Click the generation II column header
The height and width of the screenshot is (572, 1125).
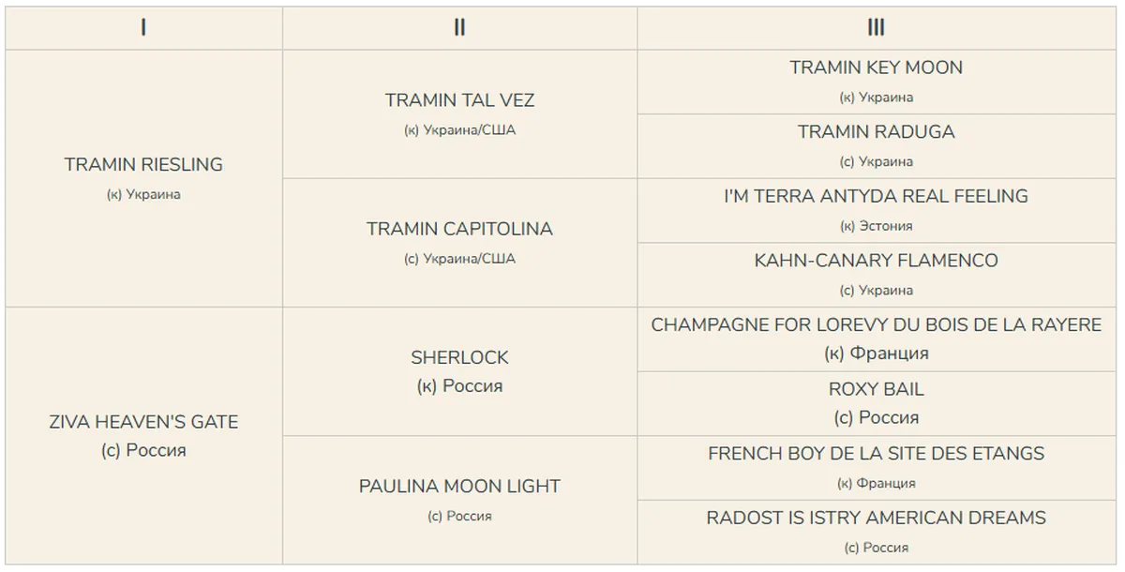tap(459, 28)
